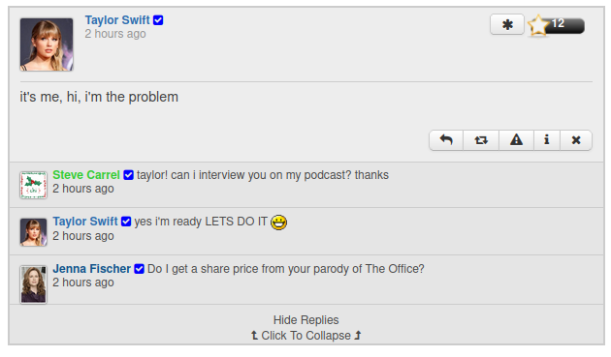Image resolution: width=611 pixels, height=357 pixels.
Task: Open Steve Carrel's profile name link
Action: pyautogui.click(x=86, y=175)
